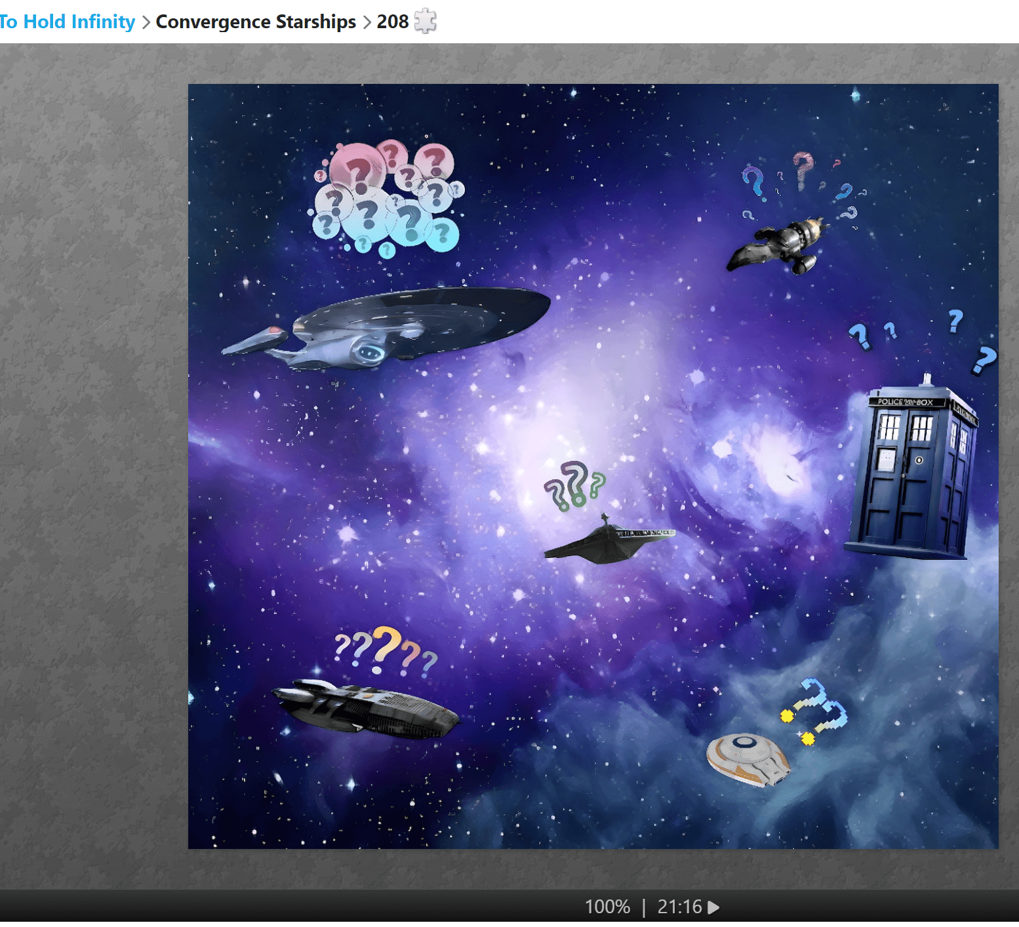Click the 21:16 timer readout
The height and width of the screenshot is (927, 1019).
[679, 907]
